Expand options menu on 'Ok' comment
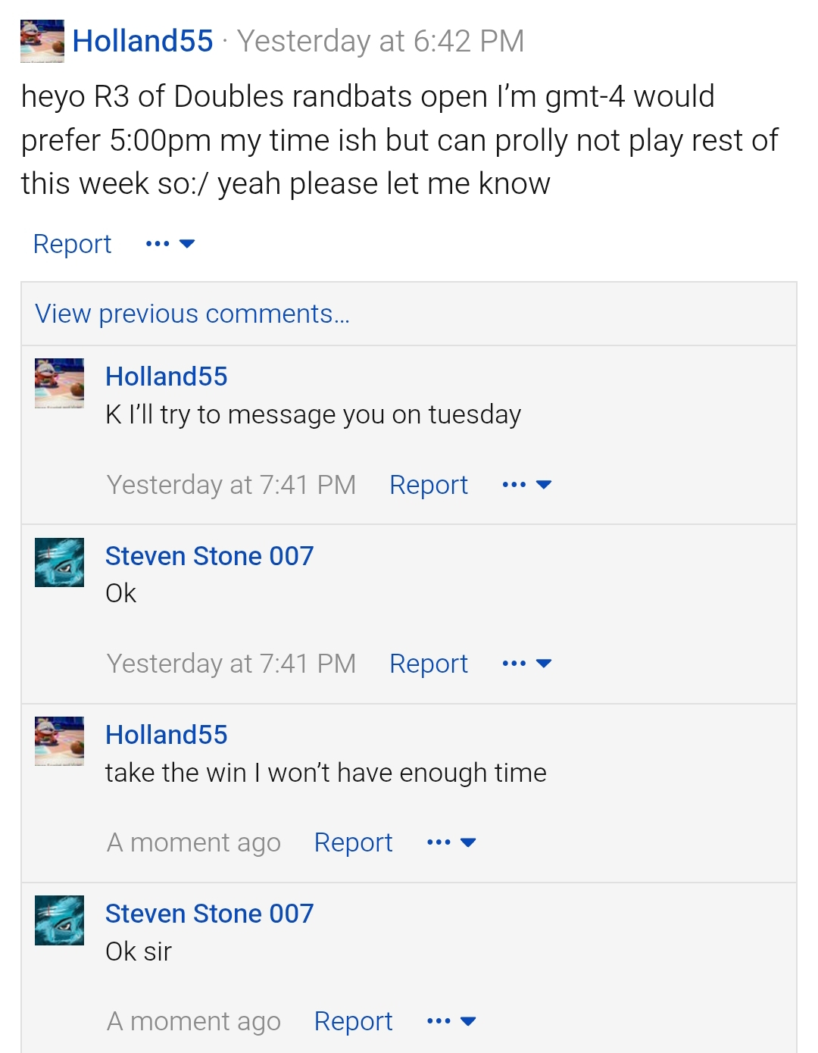 click(x=527, y=664)
